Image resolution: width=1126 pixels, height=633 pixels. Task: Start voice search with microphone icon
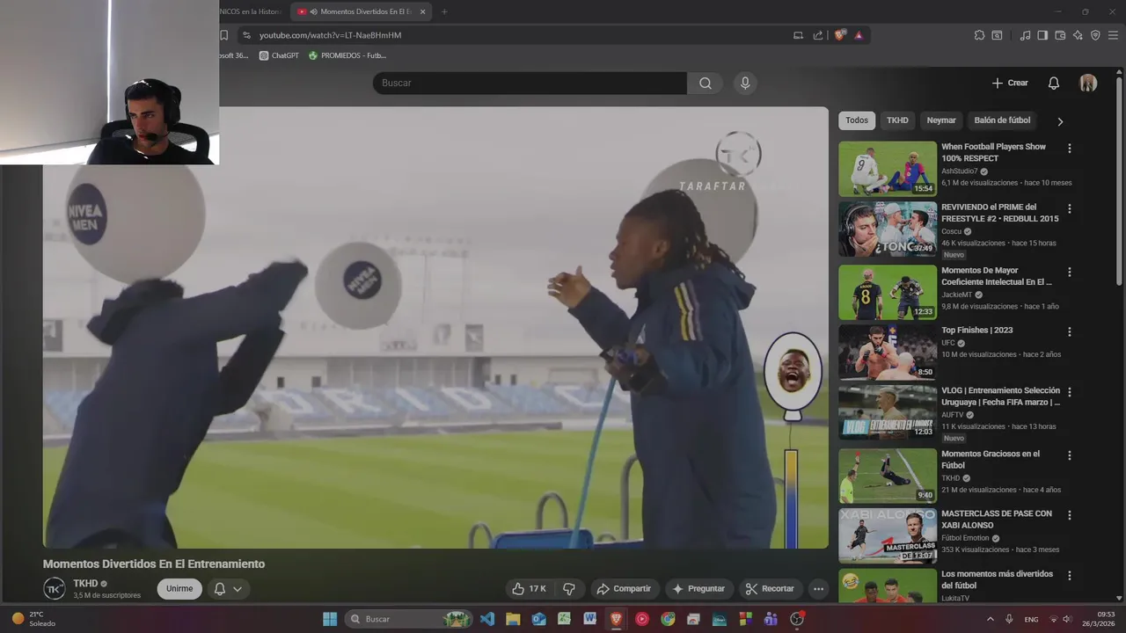[x=745, y=83]
